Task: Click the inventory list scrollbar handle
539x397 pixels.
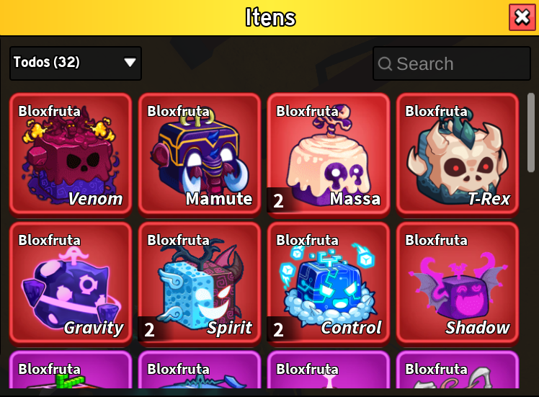Action: tap(531, 133)
